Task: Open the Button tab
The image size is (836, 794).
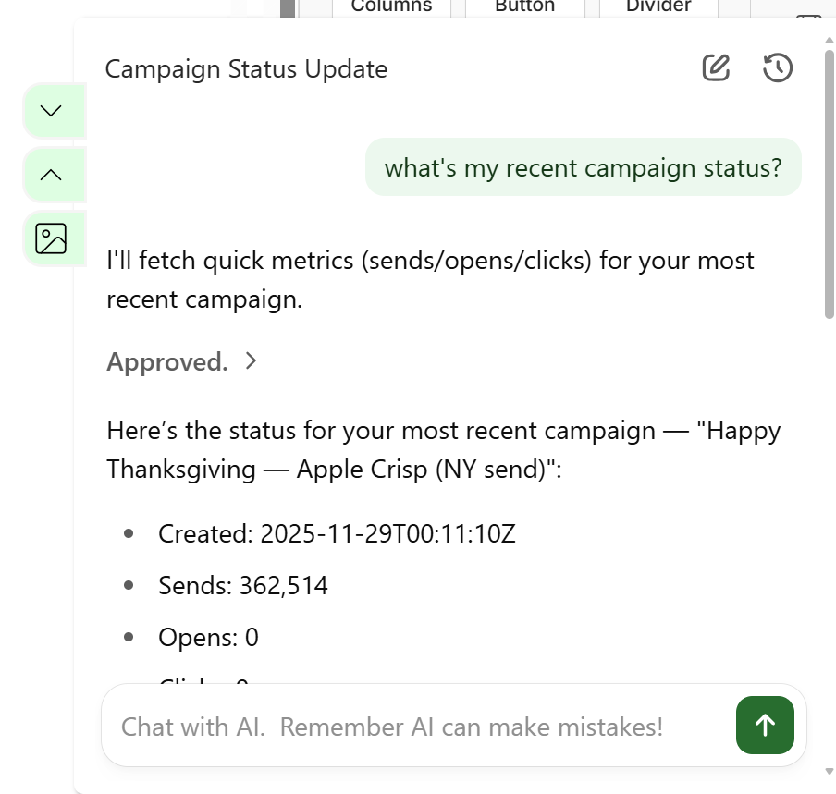Action: coord(523,6)
